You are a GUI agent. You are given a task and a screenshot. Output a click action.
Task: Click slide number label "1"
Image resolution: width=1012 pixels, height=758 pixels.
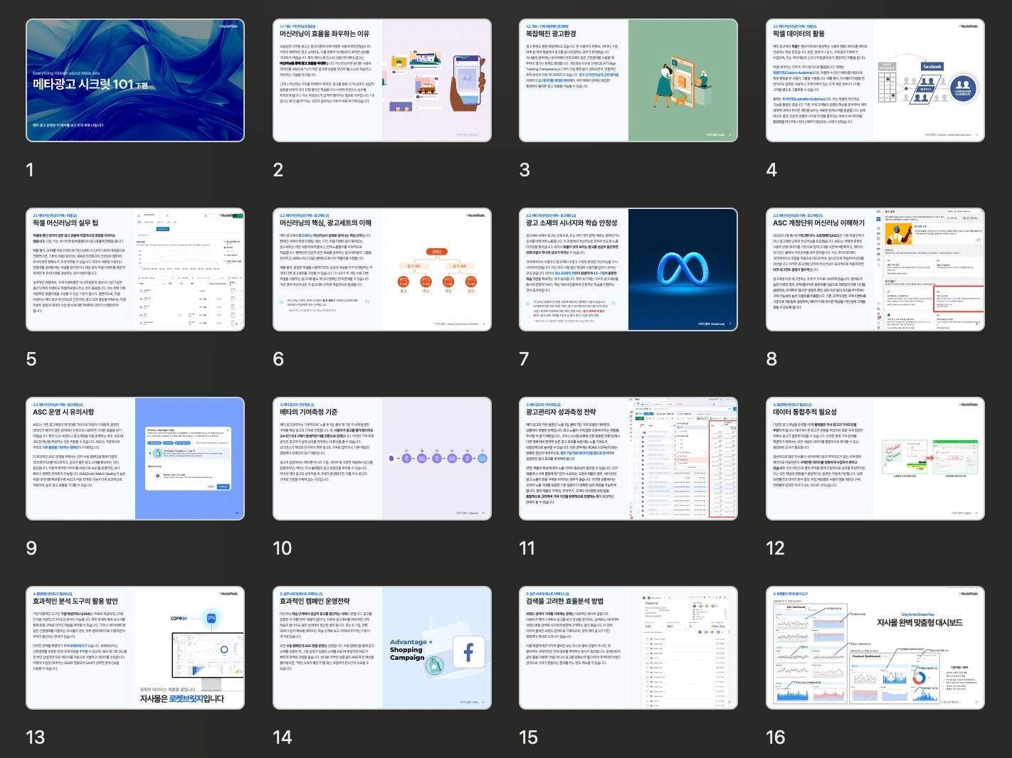click(x=30, y=170)
